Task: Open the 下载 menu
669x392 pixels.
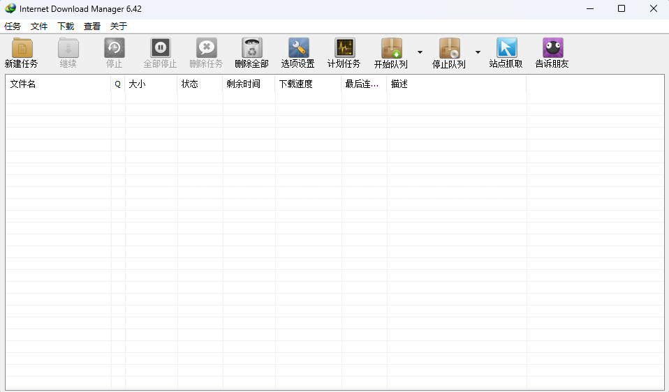Action: [66, 27]
